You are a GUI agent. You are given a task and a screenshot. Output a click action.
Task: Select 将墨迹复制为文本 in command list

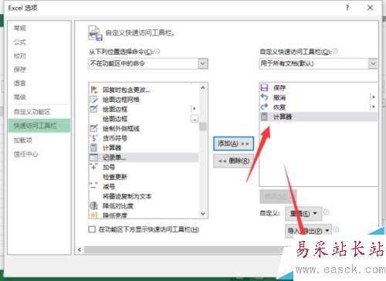point(127,196)
